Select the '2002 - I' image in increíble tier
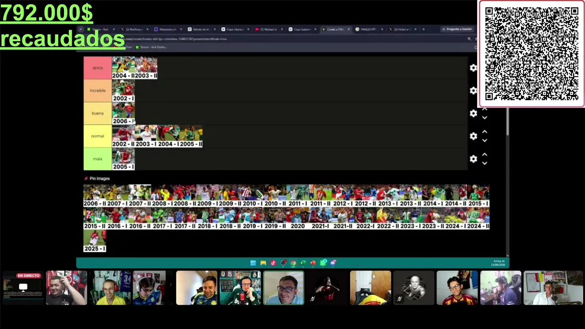This screenshot has width=585, height=329. click(123, 90)
